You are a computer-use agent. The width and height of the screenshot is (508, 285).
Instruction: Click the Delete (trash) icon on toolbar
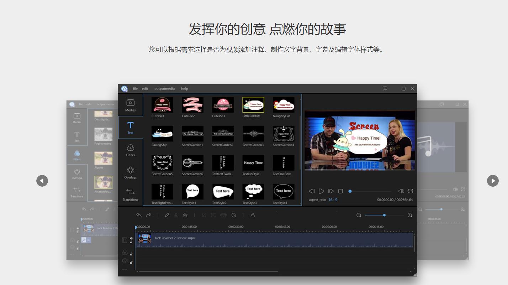[x=185, y=215]
